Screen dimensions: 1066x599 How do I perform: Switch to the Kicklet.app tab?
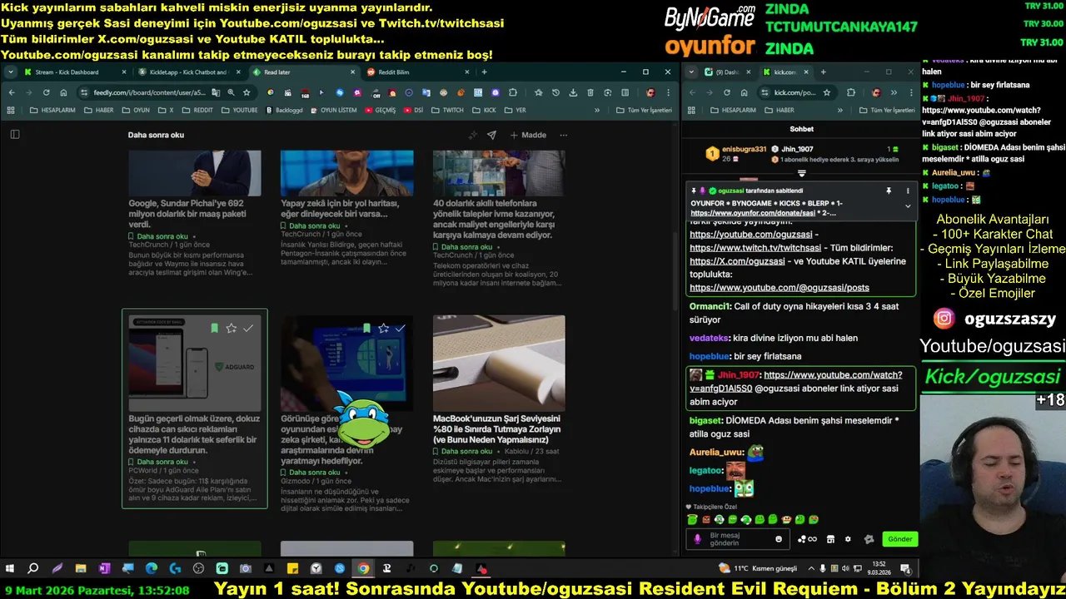pos(187,72)
